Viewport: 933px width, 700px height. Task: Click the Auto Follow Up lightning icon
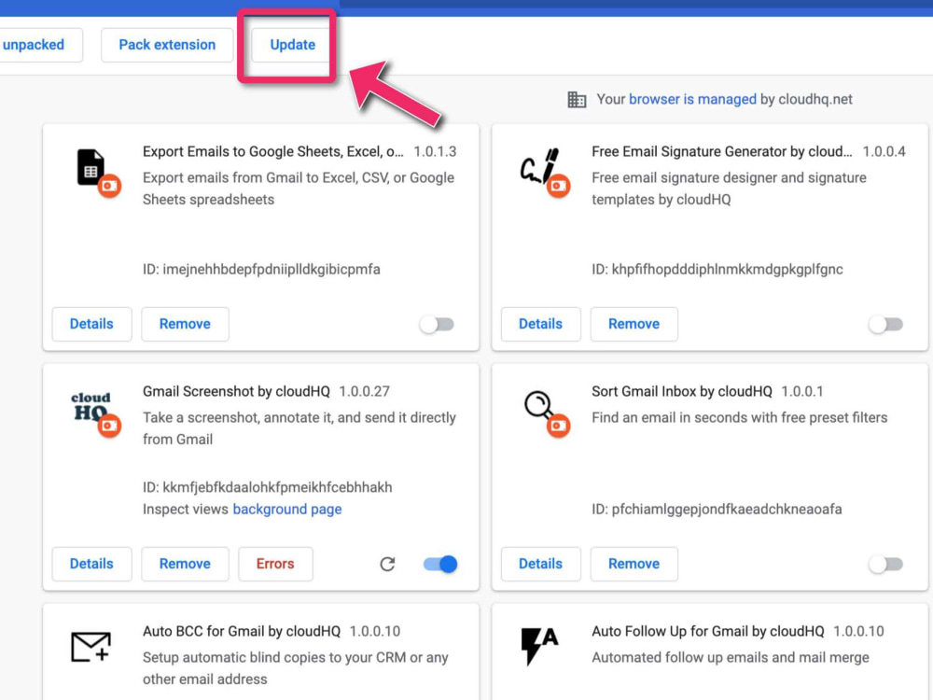point(539,645)
